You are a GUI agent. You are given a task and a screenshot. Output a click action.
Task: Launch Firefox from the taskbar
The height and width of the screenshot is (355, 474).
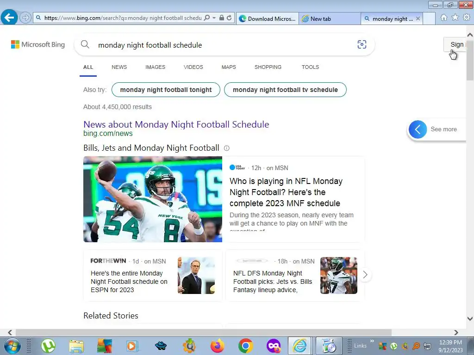tap(217, 346)
